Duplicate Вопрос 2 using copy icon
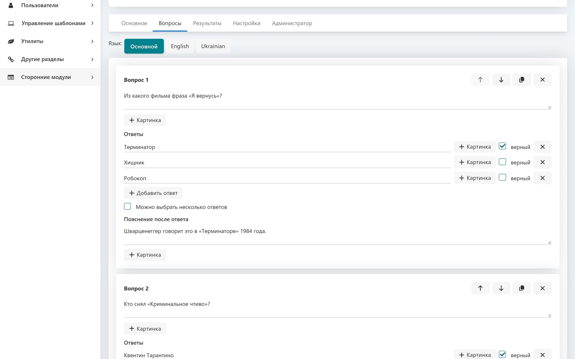This screenshot has width=575, height=359. (522, 288)
